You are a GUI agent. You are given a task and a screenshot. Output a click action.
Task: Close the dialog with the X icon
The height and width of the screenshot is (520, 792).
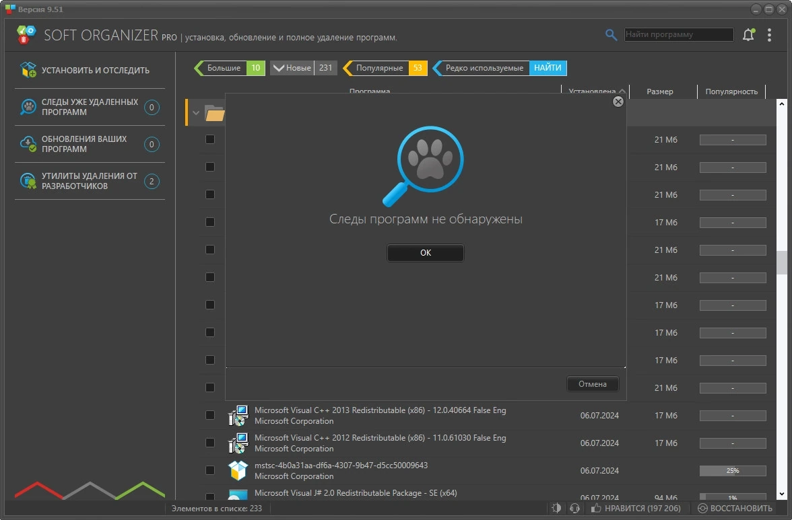coord(618,102)
